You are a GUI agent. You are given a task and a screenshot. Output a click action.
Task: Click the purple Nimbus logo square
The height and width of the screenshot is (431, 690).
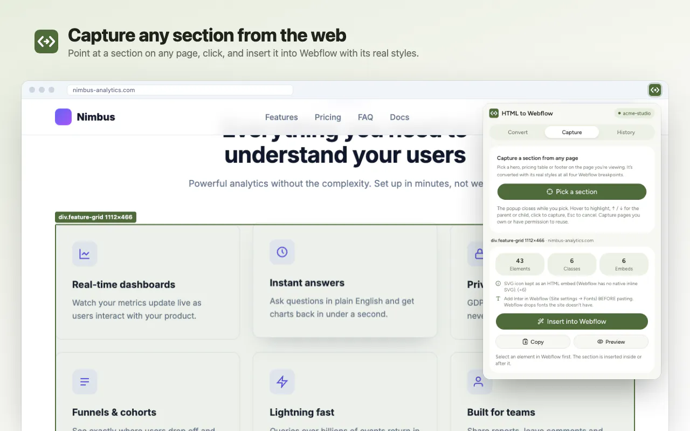[63, 117]
